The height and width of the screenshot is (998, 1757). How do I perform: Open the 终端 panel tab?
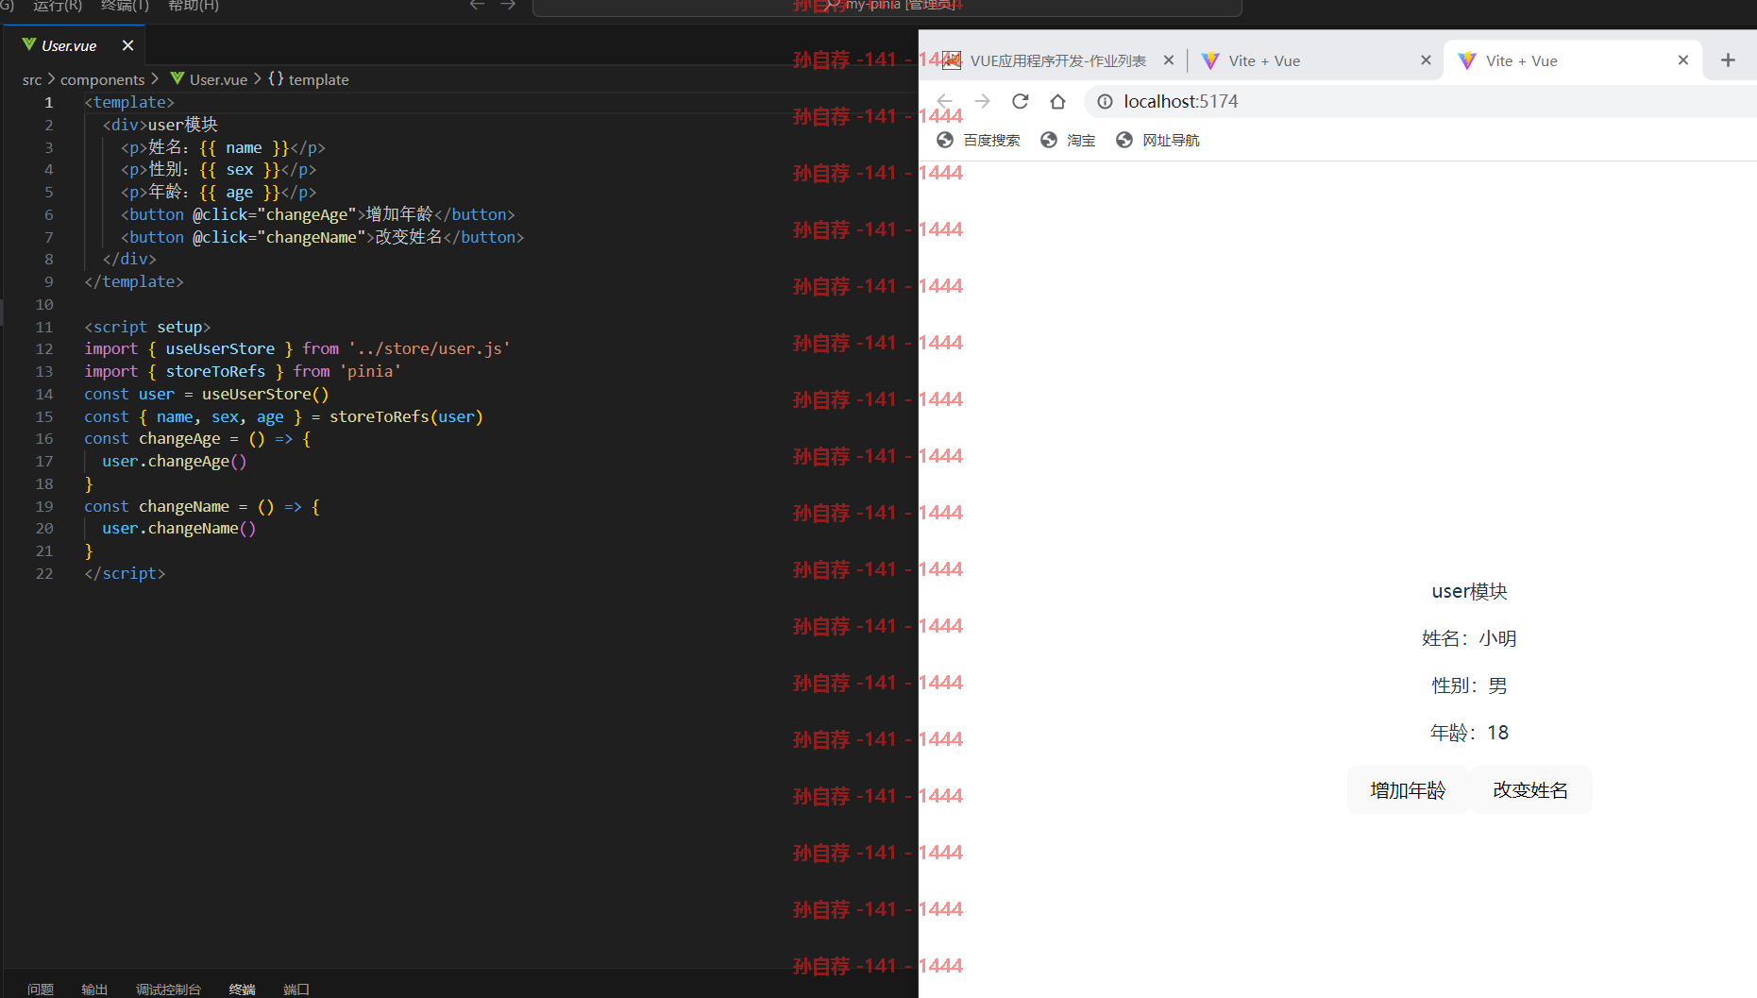pyautogui.click(x=242, y=989)
